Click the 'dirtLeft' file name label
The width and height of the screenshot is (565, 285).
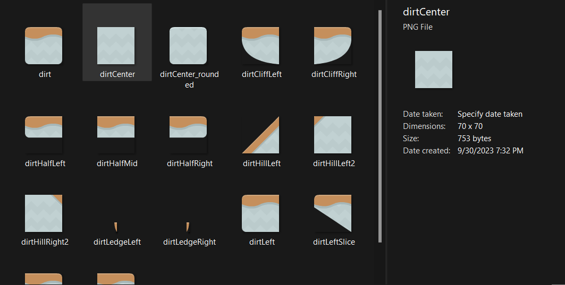[262, 242]
